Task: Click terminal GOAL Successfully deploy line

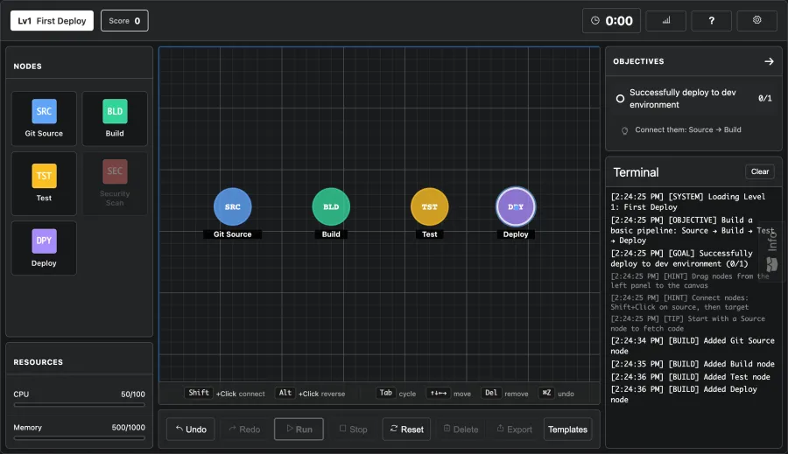Action: click(x=681, y=259)
